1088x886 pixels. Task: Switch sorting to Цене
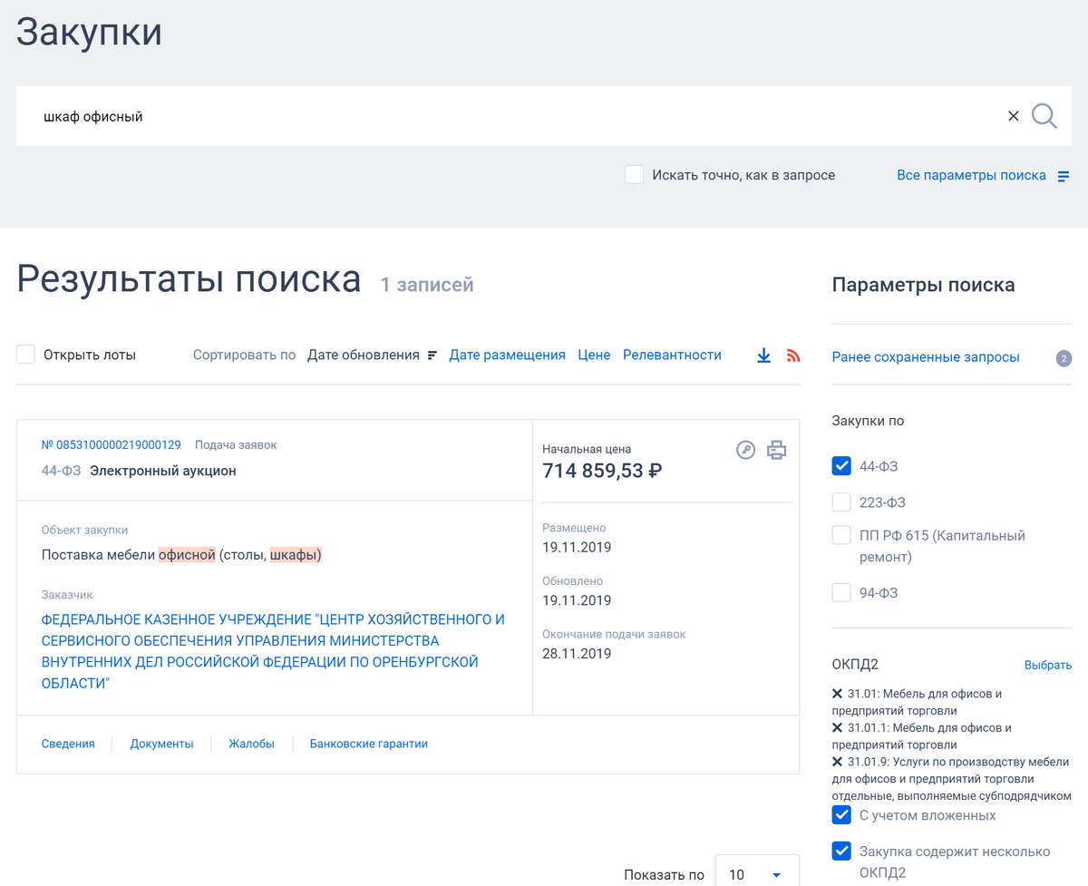(594, 355)
